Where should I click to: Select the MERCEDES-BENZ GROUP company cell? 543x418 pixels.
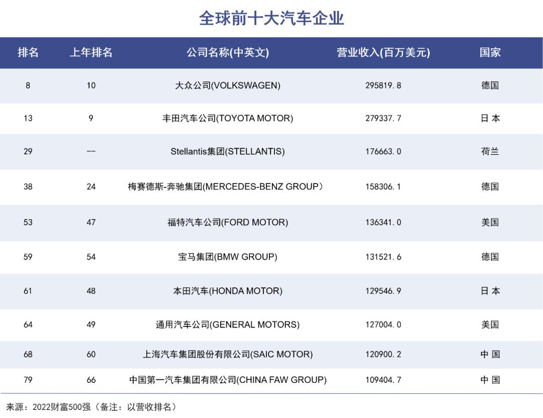click(x=225, y=187)
